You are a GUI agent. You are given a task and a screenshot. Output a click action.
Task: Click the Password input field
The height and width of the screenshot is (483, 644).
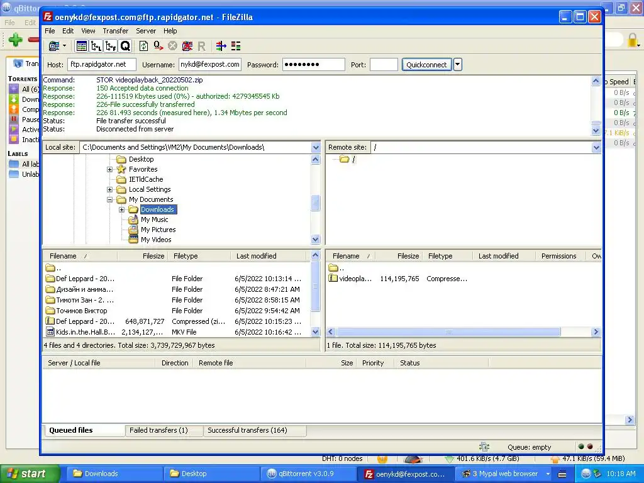coord(313,65)
